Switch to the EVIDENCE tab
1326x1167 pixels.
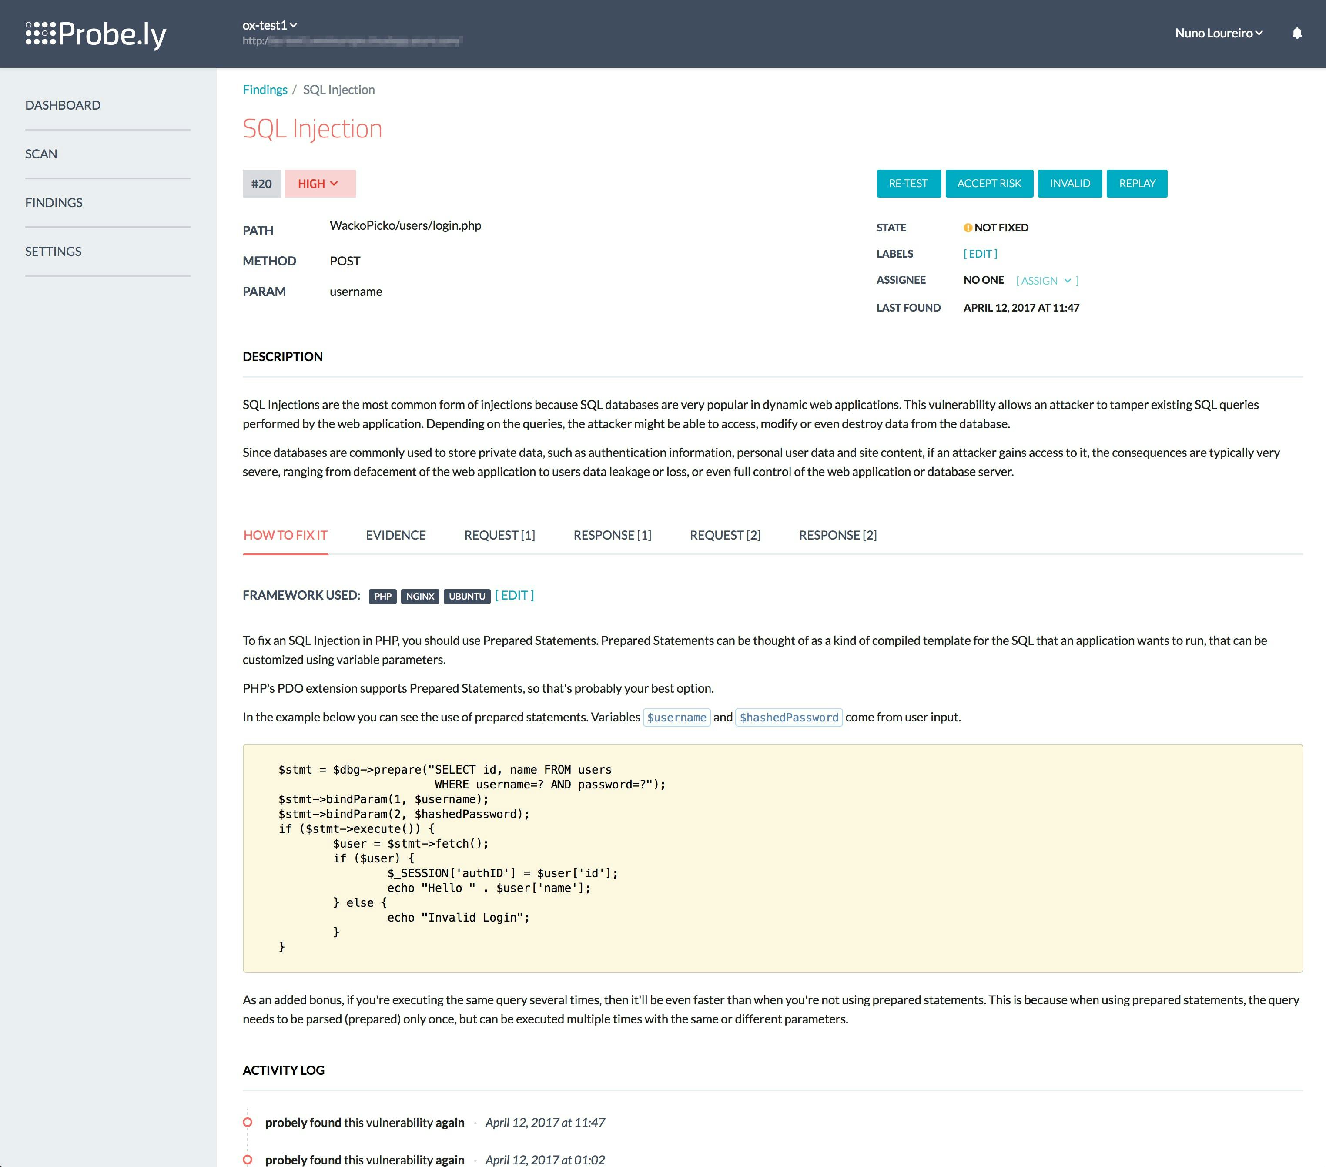395,534
